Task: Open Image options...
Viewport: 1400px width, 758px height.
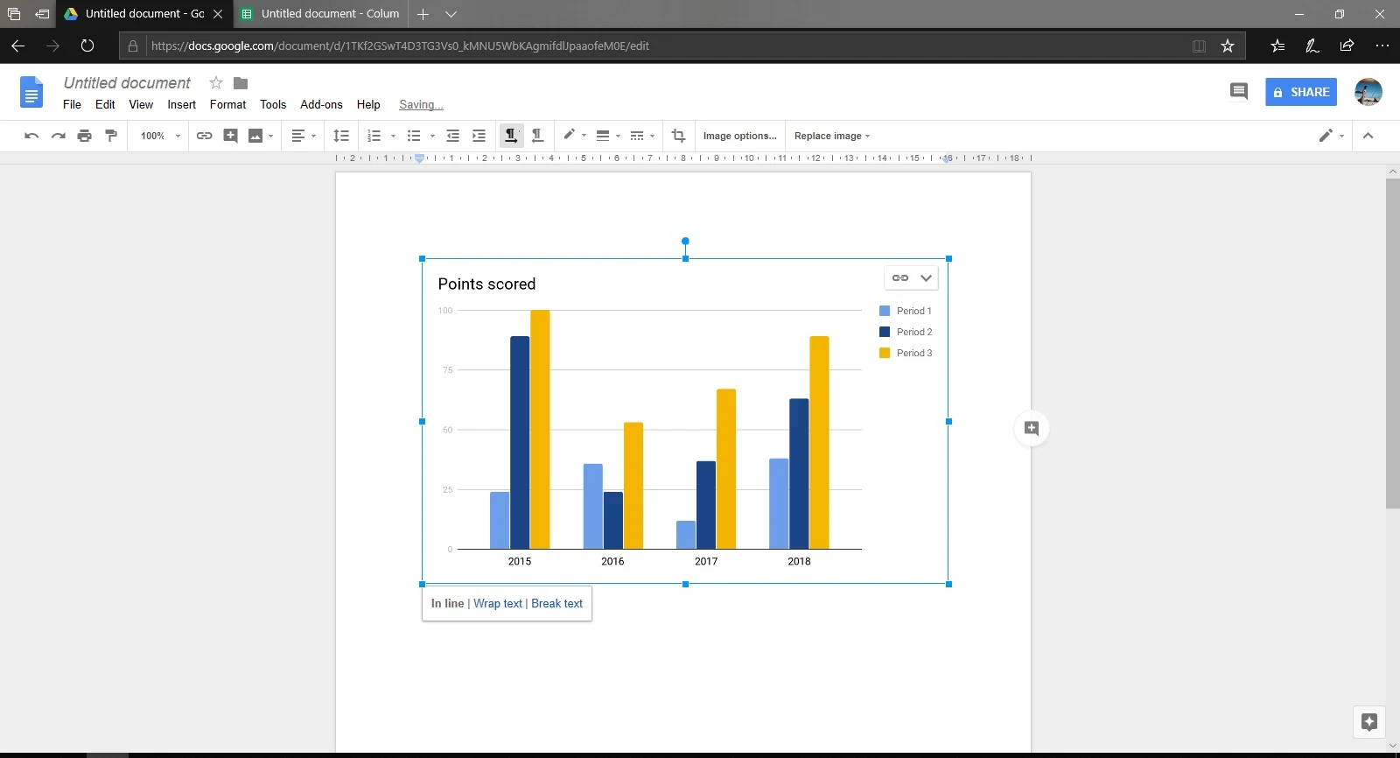Action: coord(739,136)
